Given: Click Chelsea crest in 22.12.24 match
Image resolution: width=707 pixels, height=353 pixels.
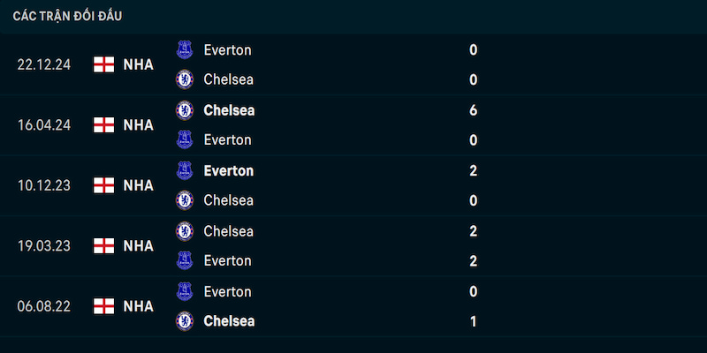Looking at the screenshot, I should [x=185, y=79].
